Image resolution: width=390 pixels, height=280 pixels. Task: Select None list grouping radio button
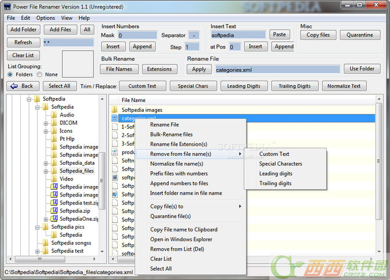[39, 74]
